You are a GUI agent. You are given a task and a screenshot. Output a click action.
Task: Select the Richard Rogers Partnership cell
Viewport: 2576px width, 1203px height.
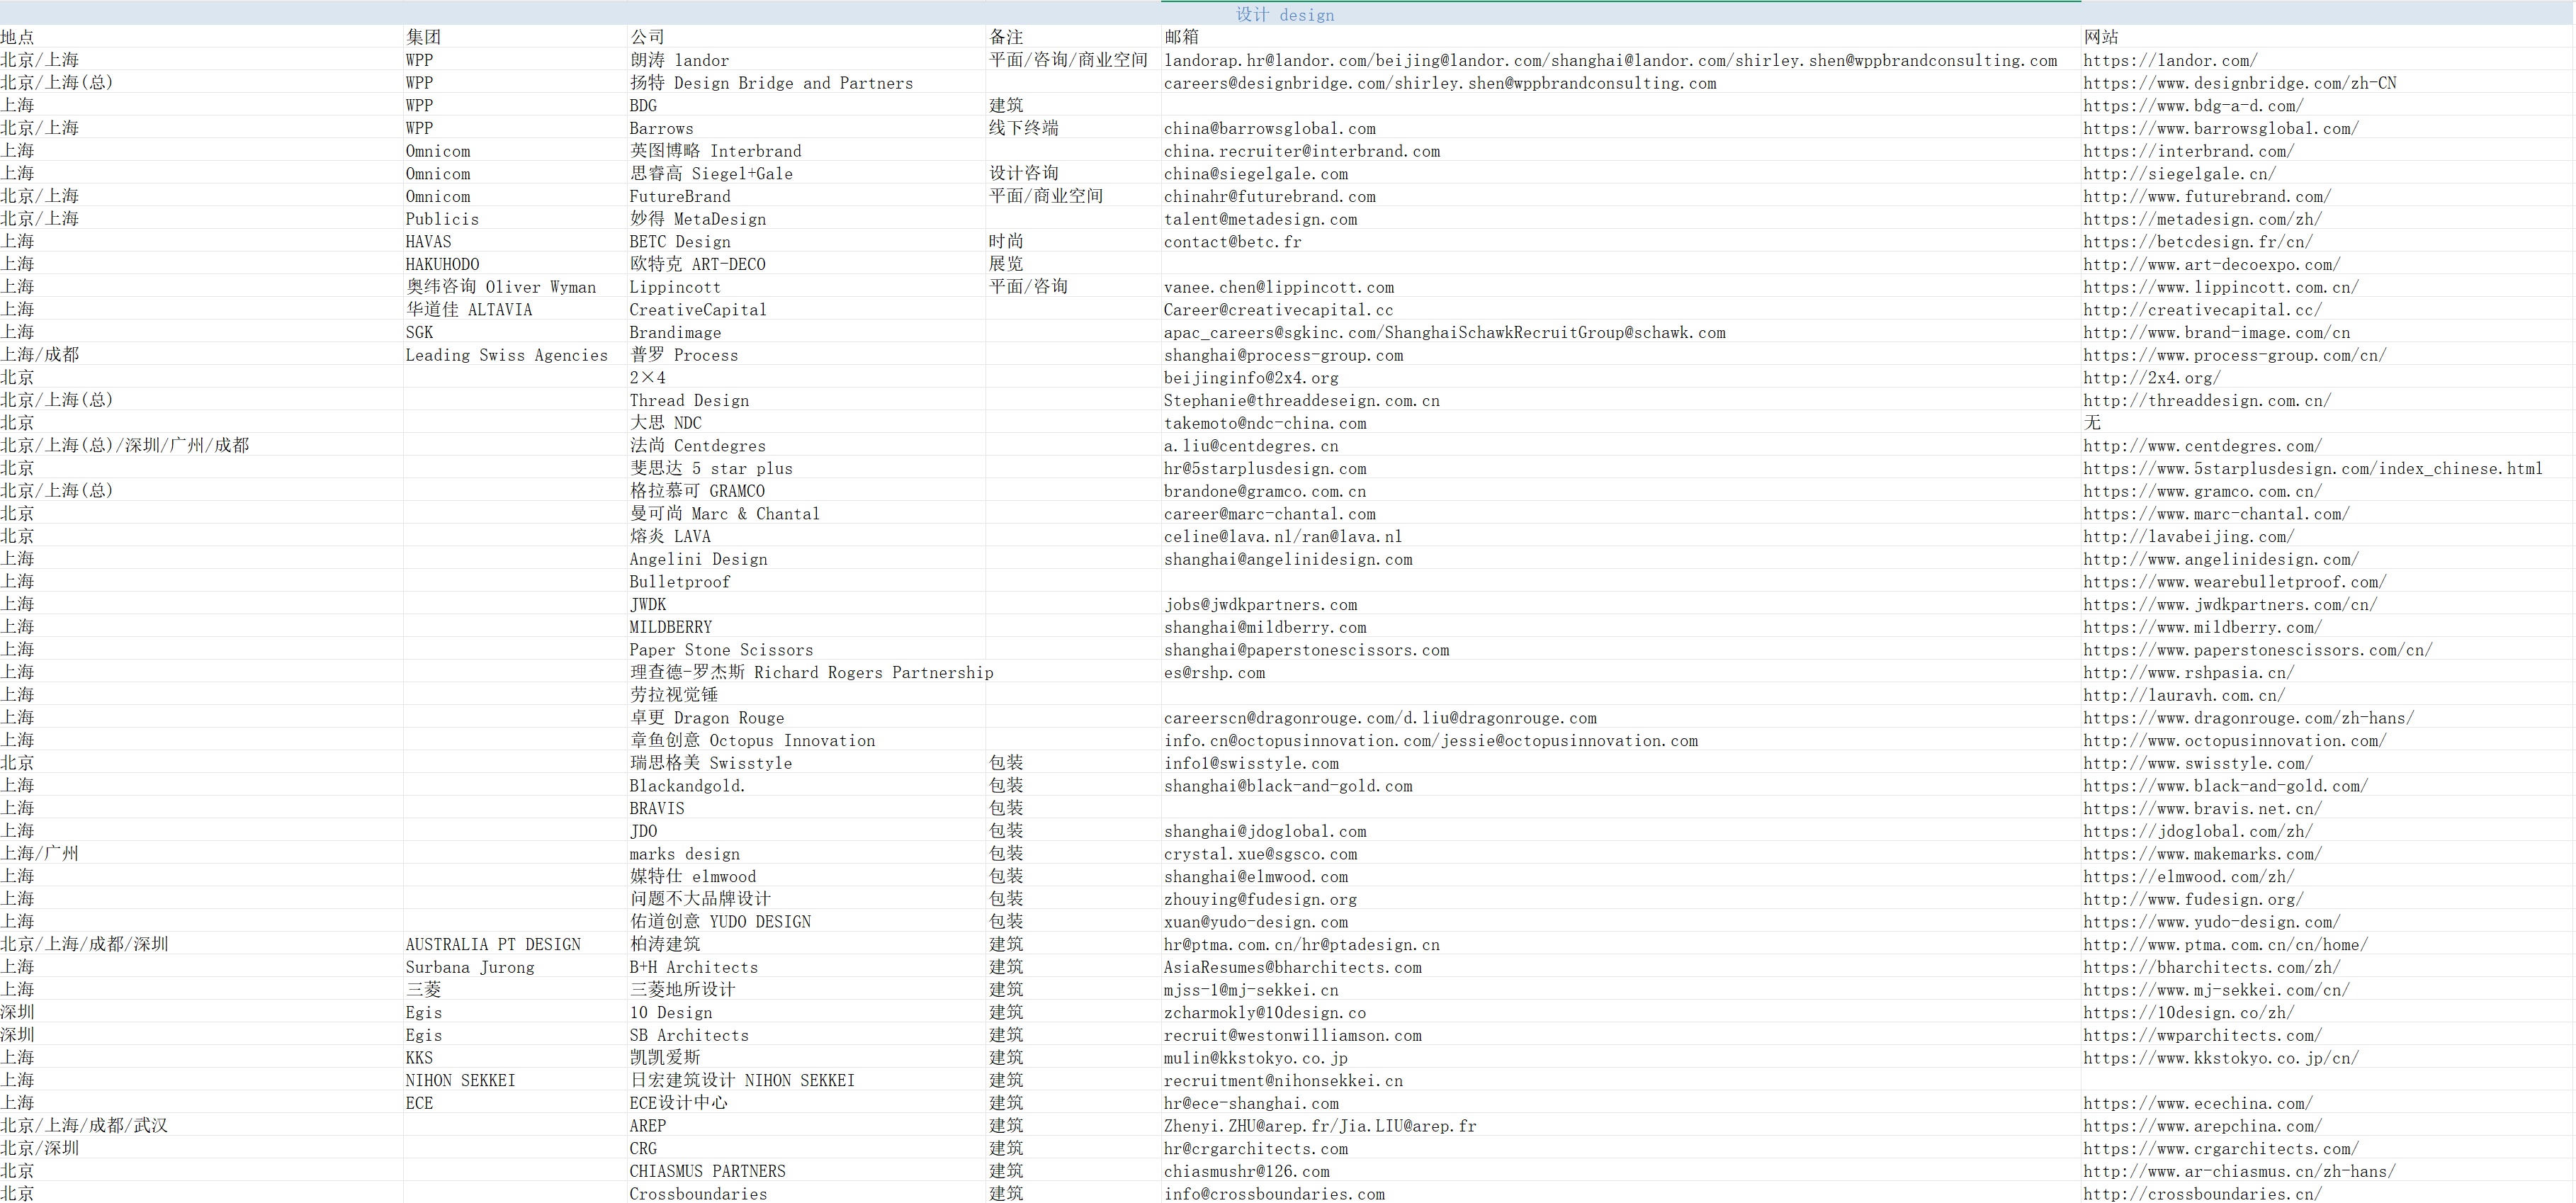click(811, 672)
